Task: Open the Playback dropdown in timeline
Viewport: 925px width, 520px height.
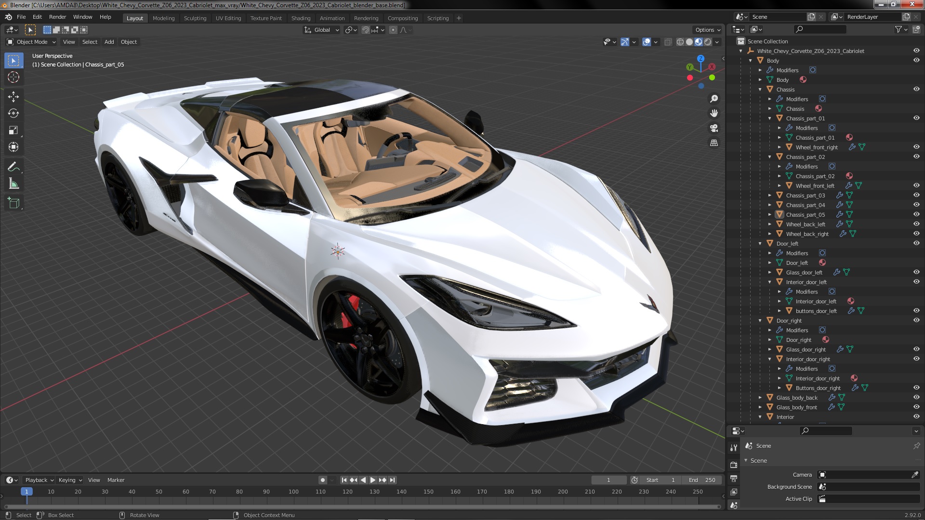Action: 39,480
